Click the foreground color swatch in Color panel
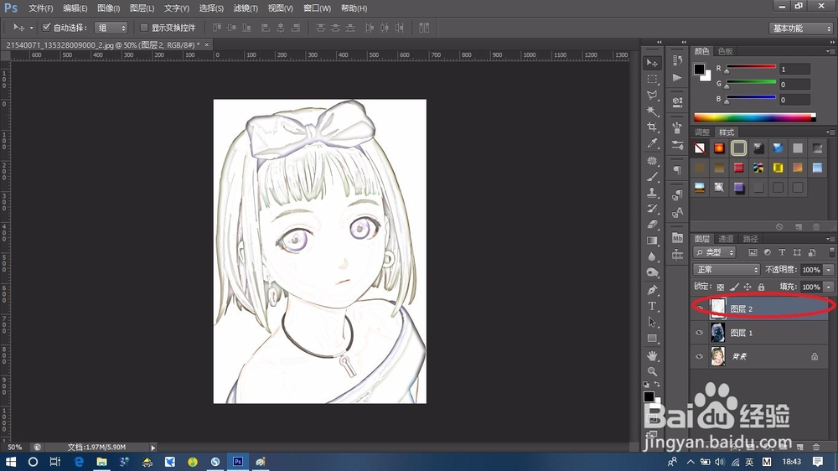Viewport: 838px width, 471px height. point(699,69)
